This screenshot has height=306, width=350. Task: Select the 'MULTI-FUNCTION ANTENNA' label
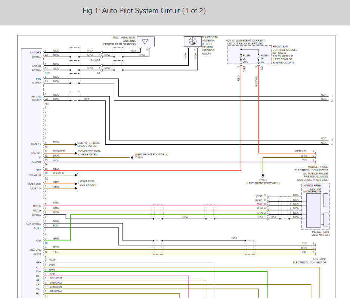pyautogui.click(x=124, y=39)
